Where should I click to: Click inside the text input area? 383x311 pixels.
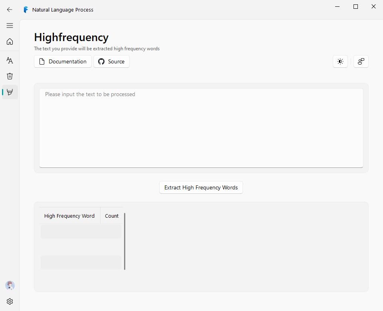201,128
